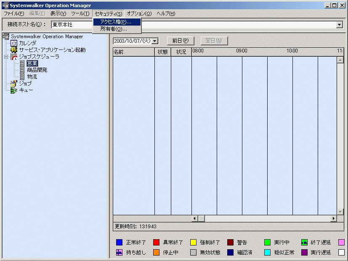
Task: Click the 09:00 timeline label
Action: coord(242,51)
